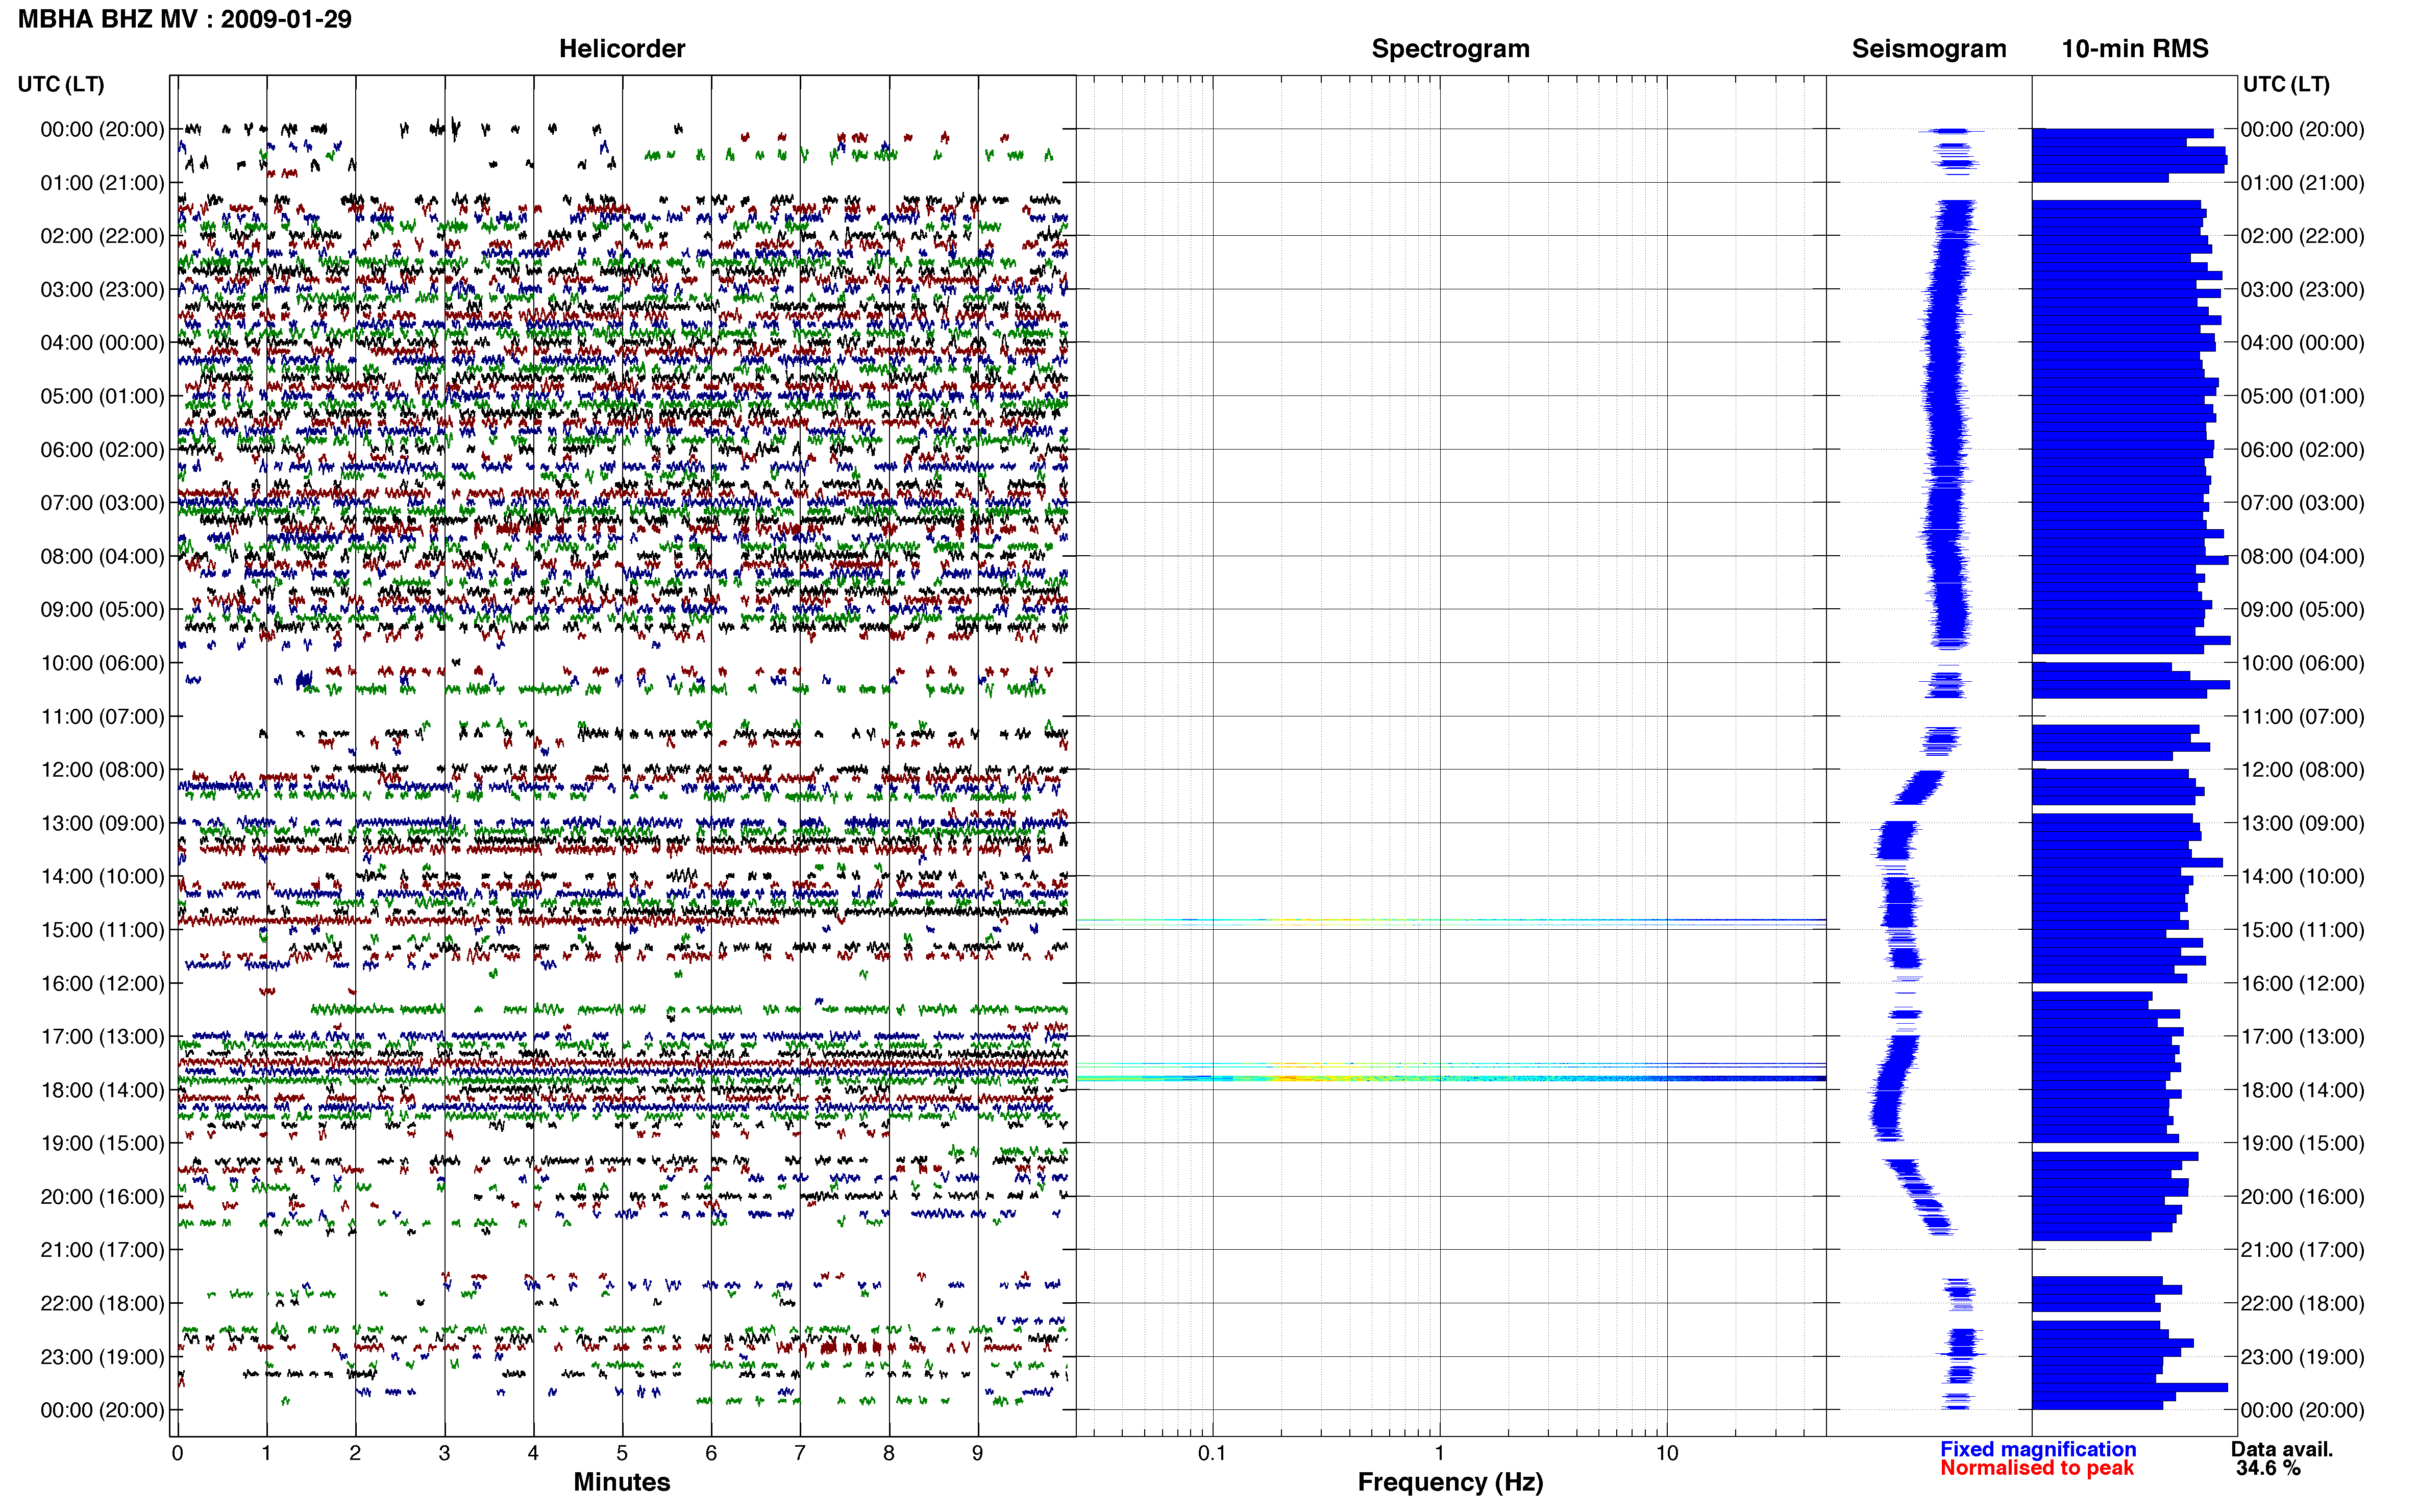The image size is (2419, 1512).
Task: Click left axis label "02:00 (22:00)"
Action: (x=102, y=236)
